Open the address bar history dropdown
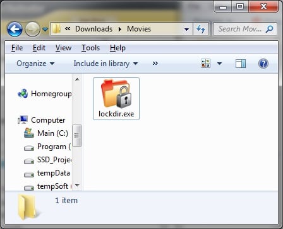This screenshot has height=229, width=283. [186, 29]
